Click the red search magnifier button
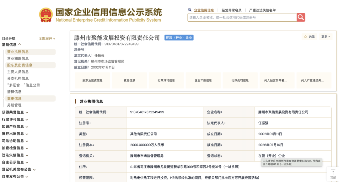The height and width of the screenshot is (182, 339). click(x=301, y=17)
